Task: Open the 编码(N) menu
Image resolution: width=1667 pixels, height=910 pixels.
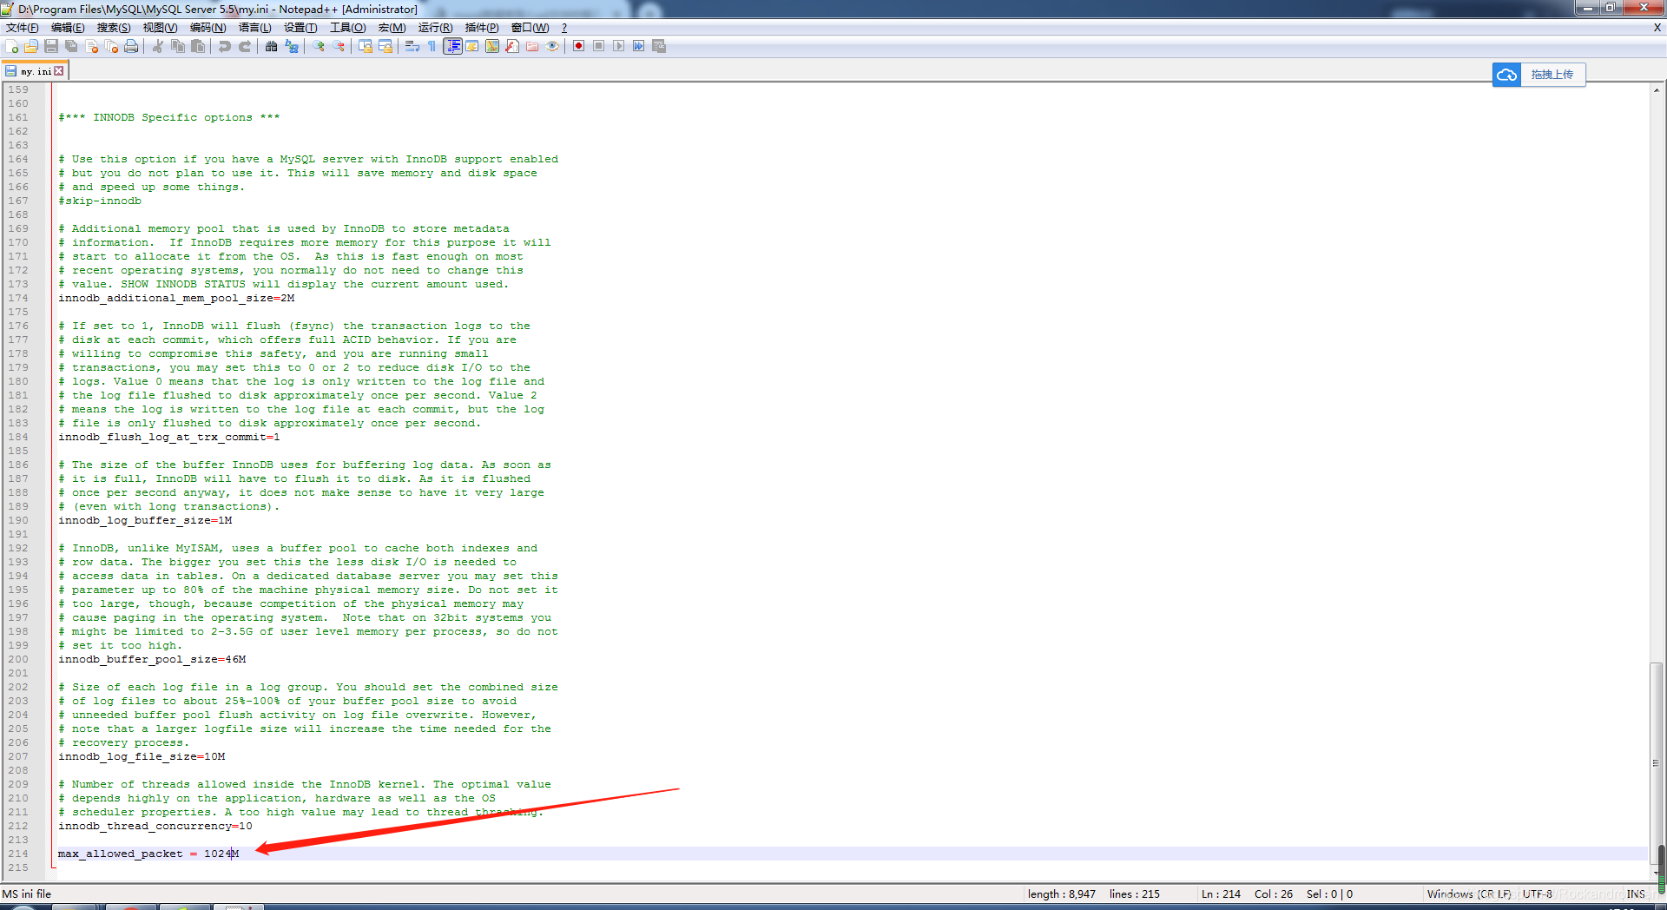Action: [x=208, y=28]
